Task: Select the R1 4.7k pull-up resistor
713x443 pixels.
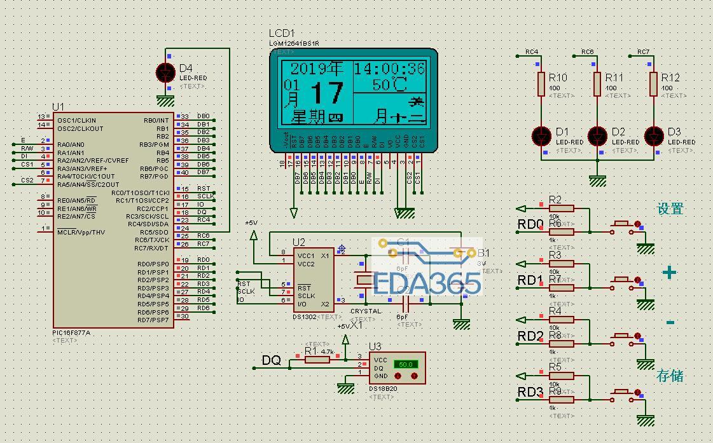Action: 317,360
